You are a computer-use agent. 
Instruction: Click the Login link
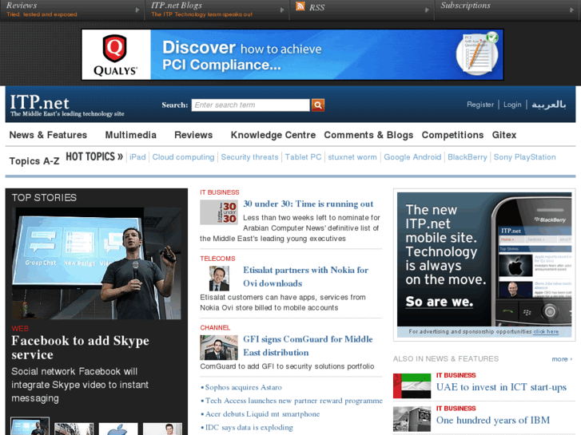[512, 105]
